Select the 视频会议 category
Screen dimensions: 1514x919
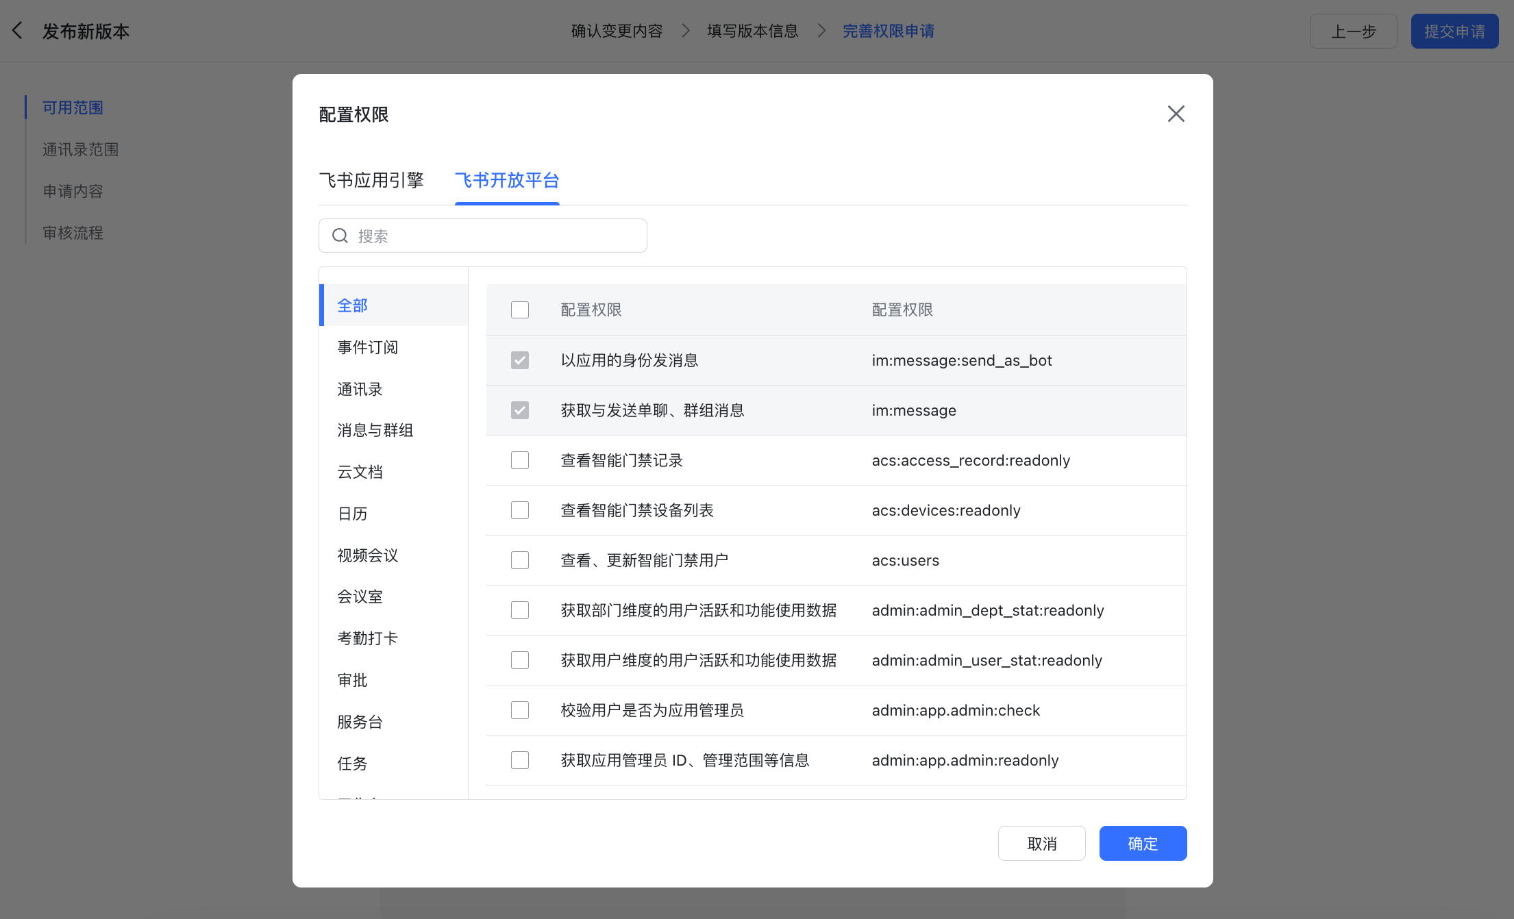point(394,555)
